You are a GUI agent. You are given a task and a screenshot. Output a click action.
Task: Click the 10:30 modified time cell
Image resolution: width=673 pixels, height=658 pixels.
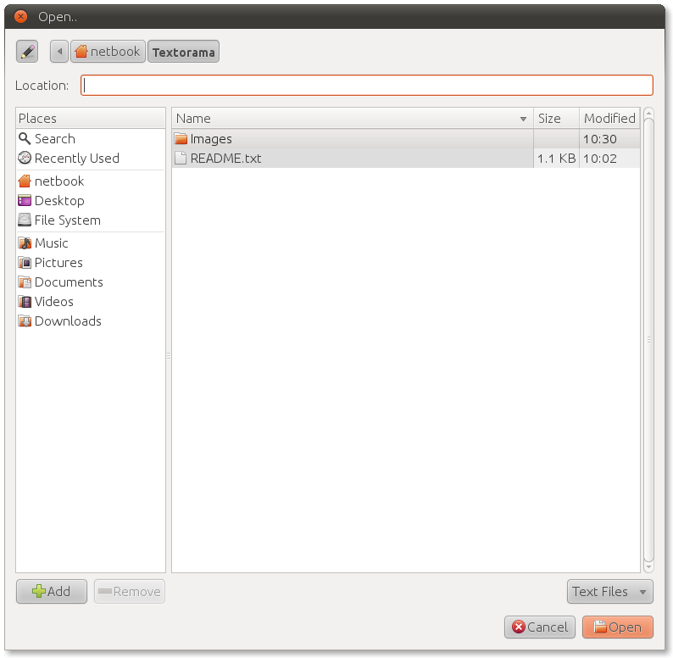coord(609,139)
